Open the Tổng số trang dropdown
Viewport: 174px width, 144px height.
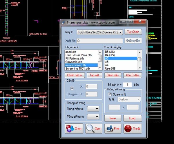93,116
